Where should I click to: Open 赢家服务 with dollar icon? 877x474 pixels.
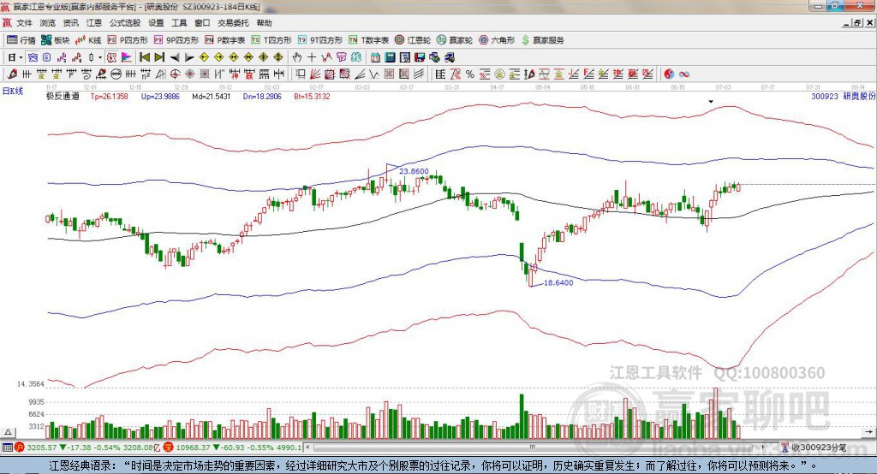[543, 40]
